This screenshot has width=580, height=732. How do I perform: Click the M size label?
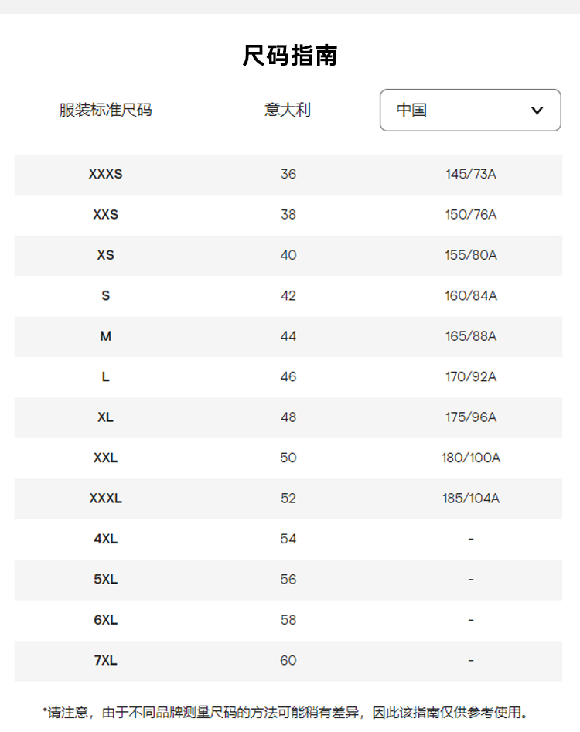coord(106,336)
